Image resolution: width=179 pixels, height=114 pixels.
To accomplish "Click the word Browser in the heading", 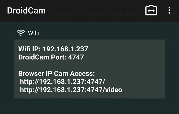I will (31, 73).
